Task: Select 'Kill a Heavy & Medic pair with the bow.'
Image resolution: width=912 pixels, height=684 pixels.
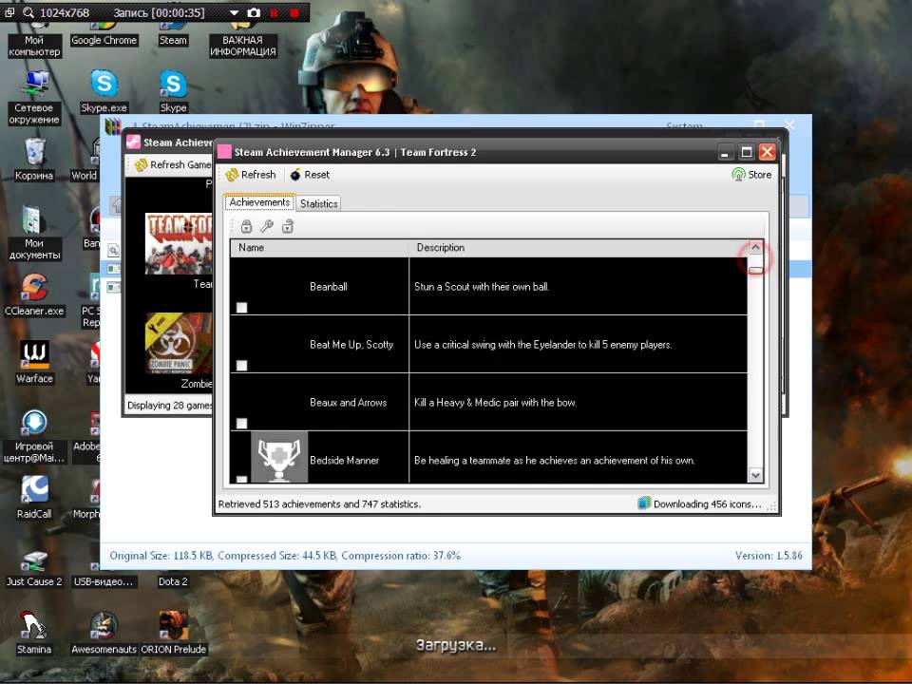Action: 496,403
